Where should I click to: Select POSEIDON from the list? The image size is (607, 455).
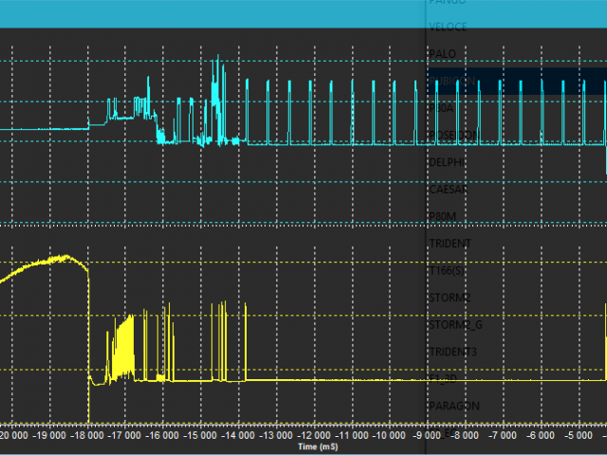453,136
